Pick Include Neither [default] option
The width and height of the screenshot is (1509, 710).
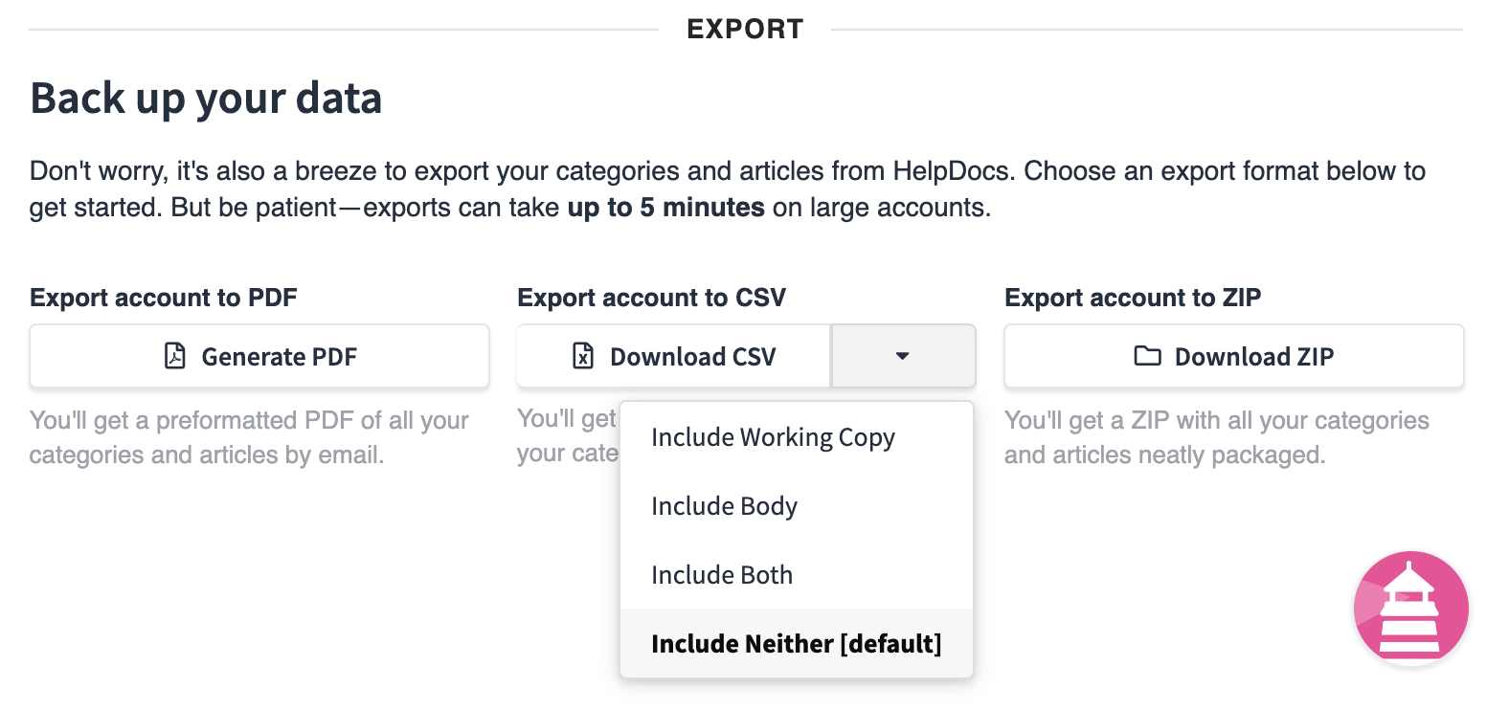(797, 644)
